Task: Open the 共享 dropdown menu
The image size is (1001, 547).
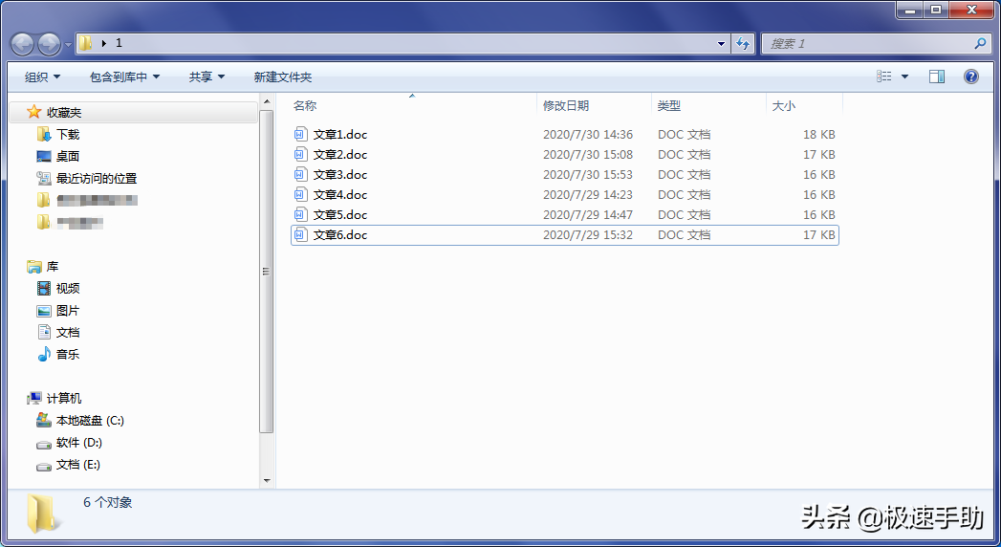Action: [x=207, y=77]
